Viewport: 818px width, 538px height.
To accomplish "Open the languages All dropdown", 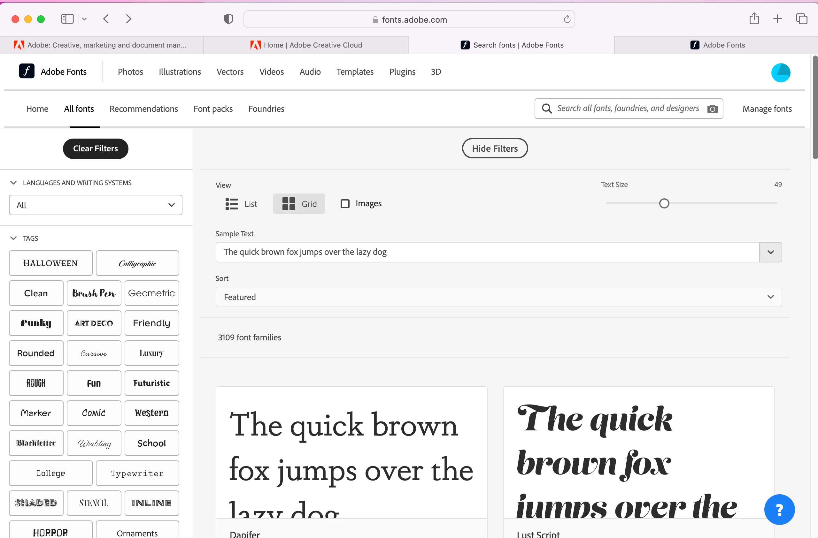I will (96, 205).
